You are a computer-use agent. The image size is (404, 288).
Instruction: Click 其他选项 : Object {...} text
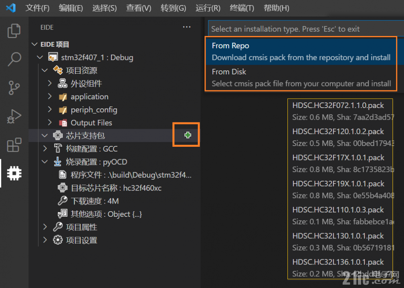[106, 214]
